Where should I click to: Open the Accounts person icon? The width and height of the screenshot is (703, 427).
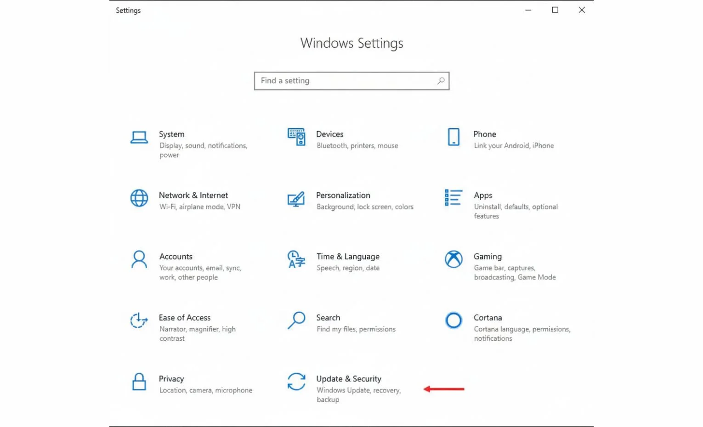click(x=139, y=259)
